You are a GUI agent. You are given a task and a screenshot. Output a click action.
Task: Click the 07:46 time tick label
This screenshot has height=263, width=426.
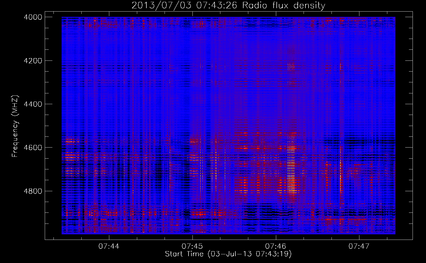pos(276,246)
